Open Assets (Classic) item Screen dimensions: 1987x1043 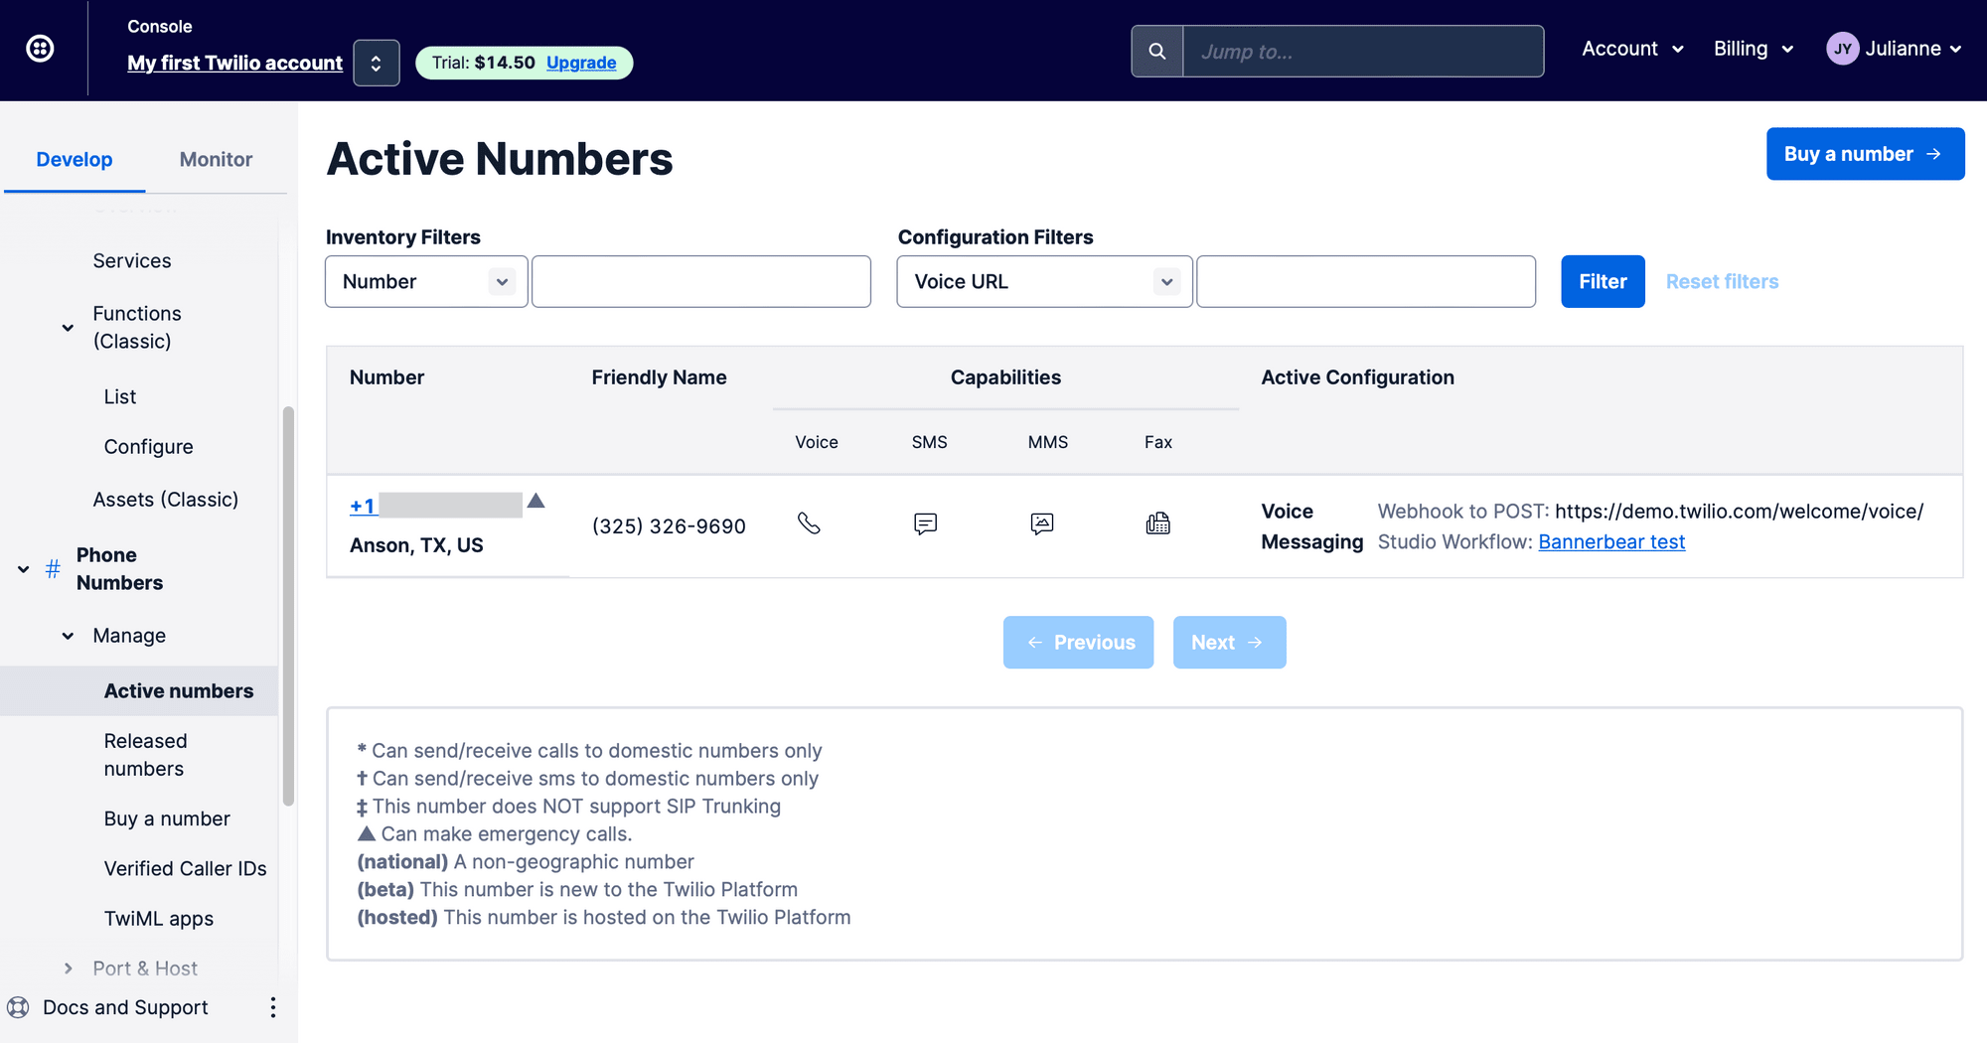(x=166, y=500)
